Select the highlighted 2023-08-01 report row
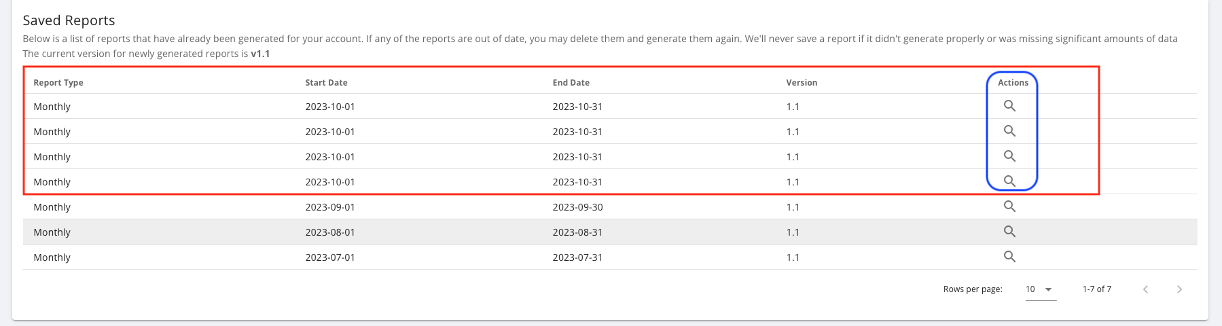 click(x=610, y=232)
